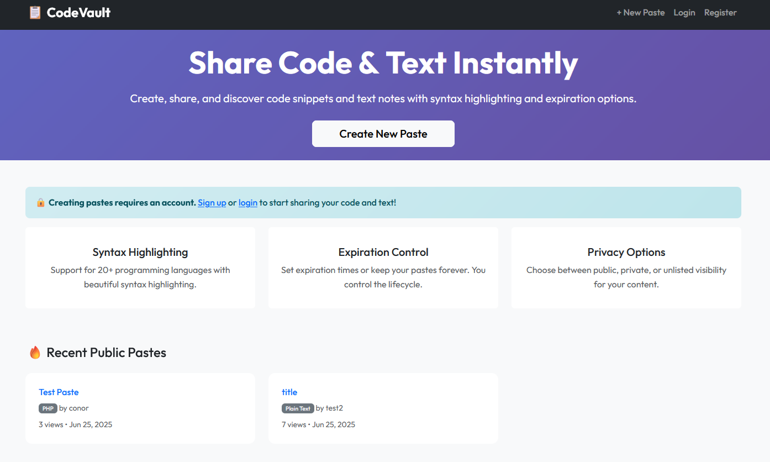This screenshot has width=770, height=462.
Task: Click the Recent Public Pastes heading
Action: point(106,353)
